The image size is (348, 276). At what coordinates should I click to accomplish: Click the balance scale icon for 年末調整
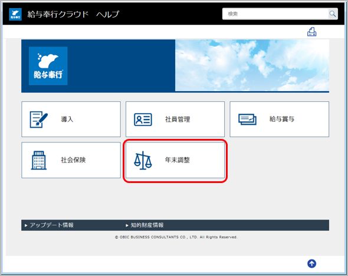pos(143,161)
